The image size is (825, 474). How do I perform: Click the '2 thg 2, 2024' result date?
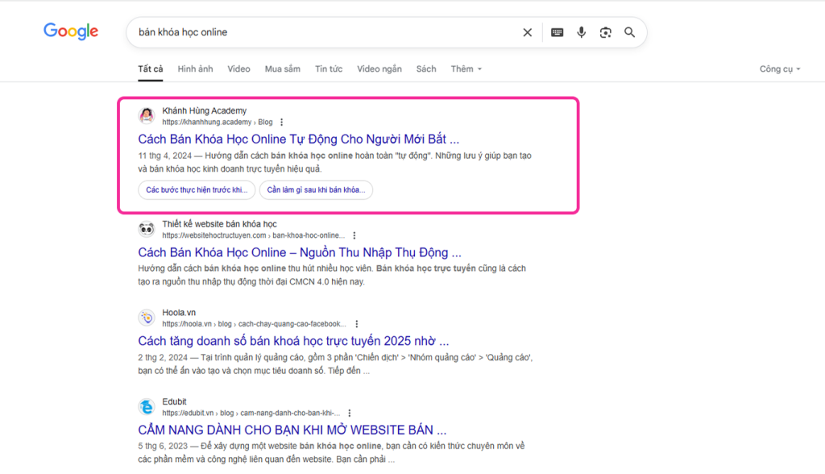(x=163, y=358)
